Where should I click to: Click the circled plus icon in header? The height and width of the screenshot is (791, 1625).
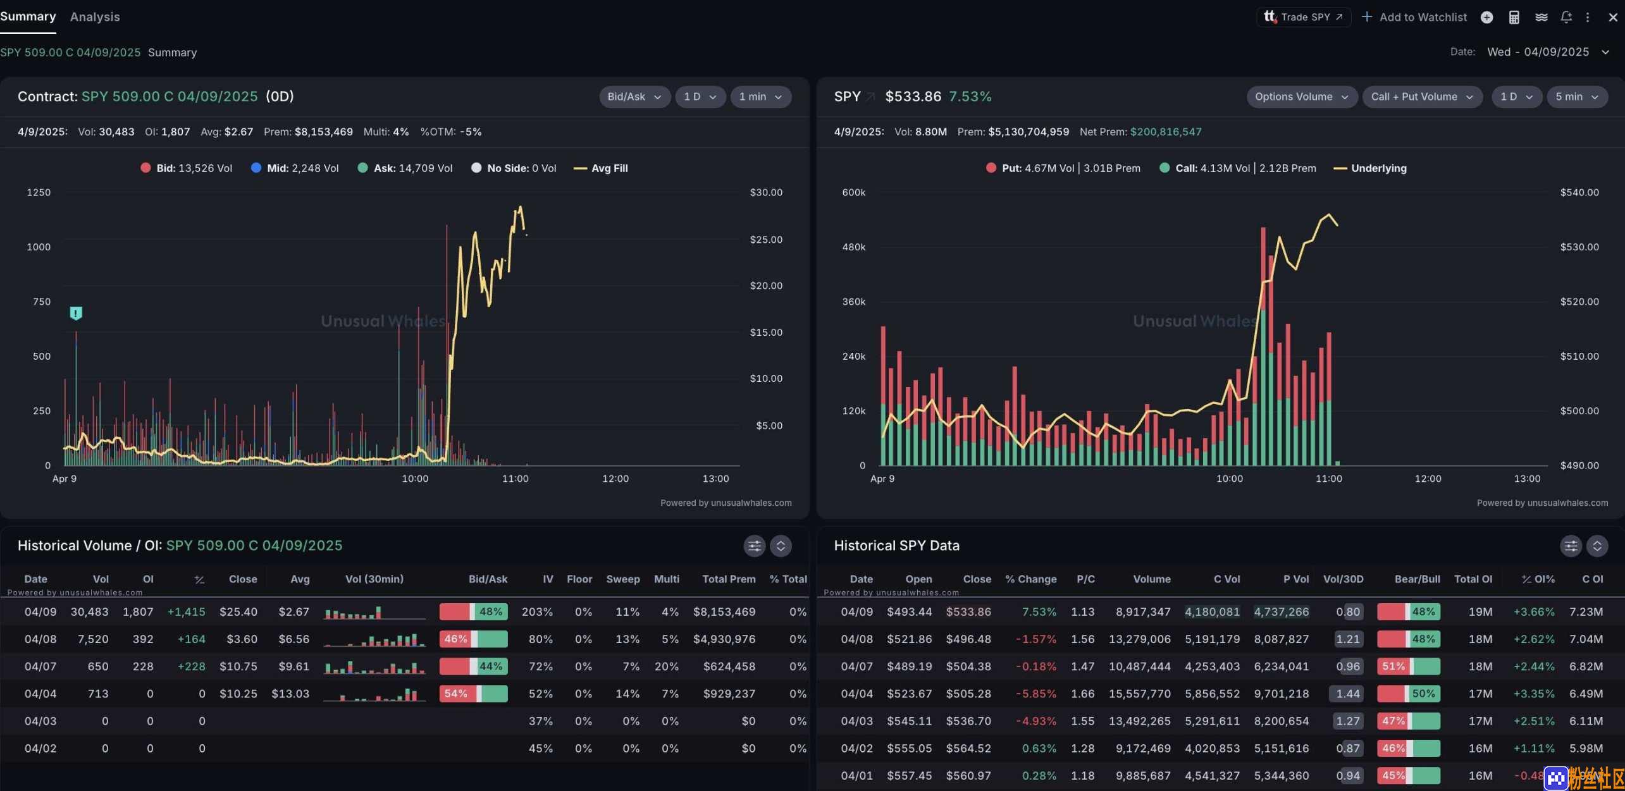[x=1486, y=17]
